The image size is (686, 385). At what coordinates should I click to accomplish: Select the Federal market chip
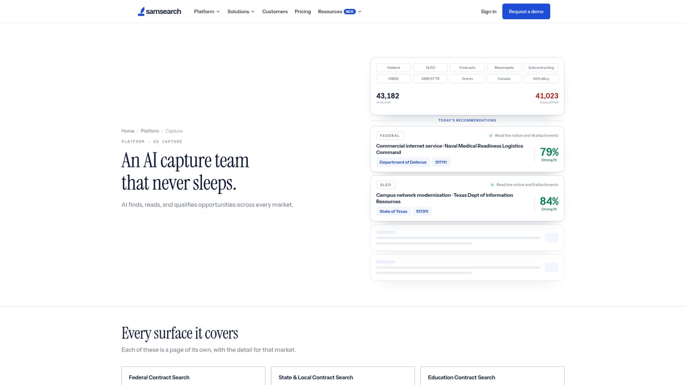click(x=393, y=67)
